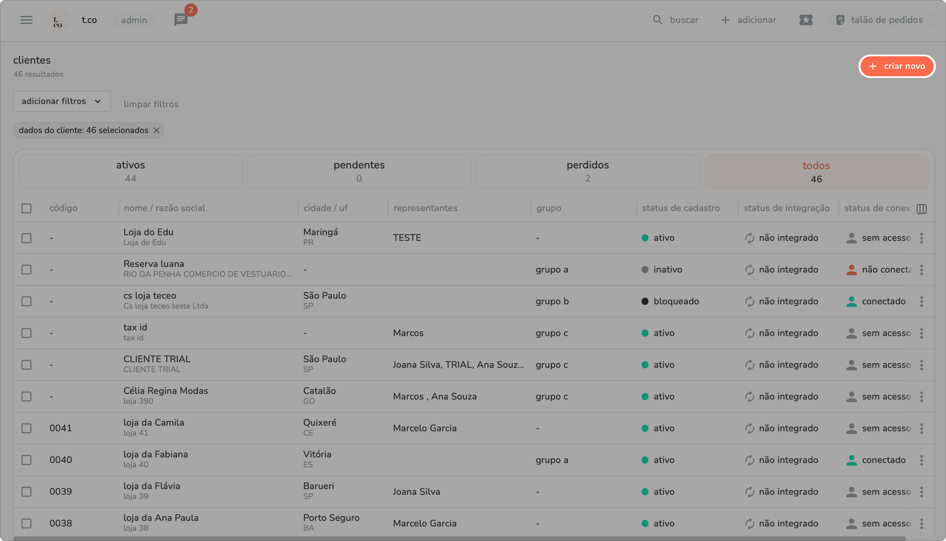The width and height of the screenshot is (946, 541).
Task: Click the search magnifier icon
Action: (x=658, y=20)
